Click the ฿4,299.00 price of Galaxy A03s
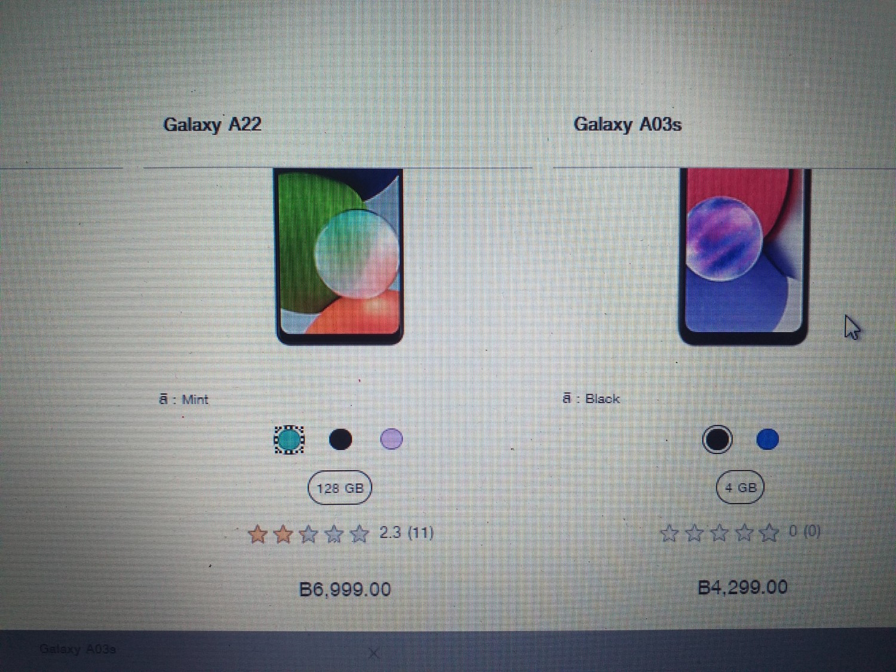Screen dimensions: 896x672 tap(742, 588)
